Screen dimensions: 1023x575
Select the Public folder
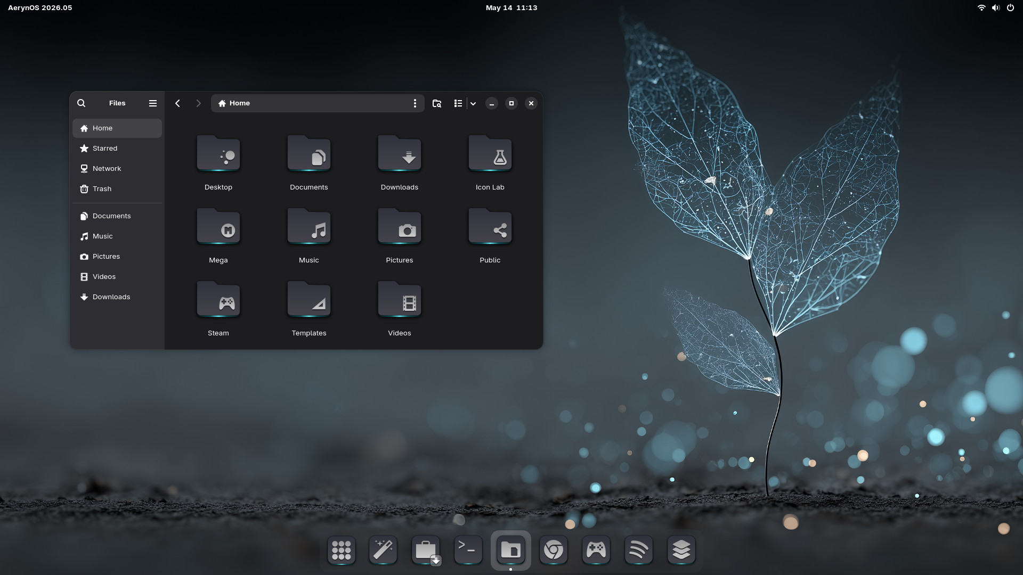[490, 226]
